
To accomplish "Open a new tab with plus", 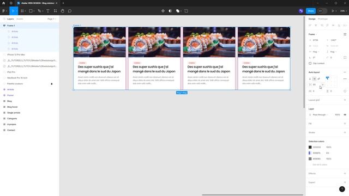I will point(63,3).
